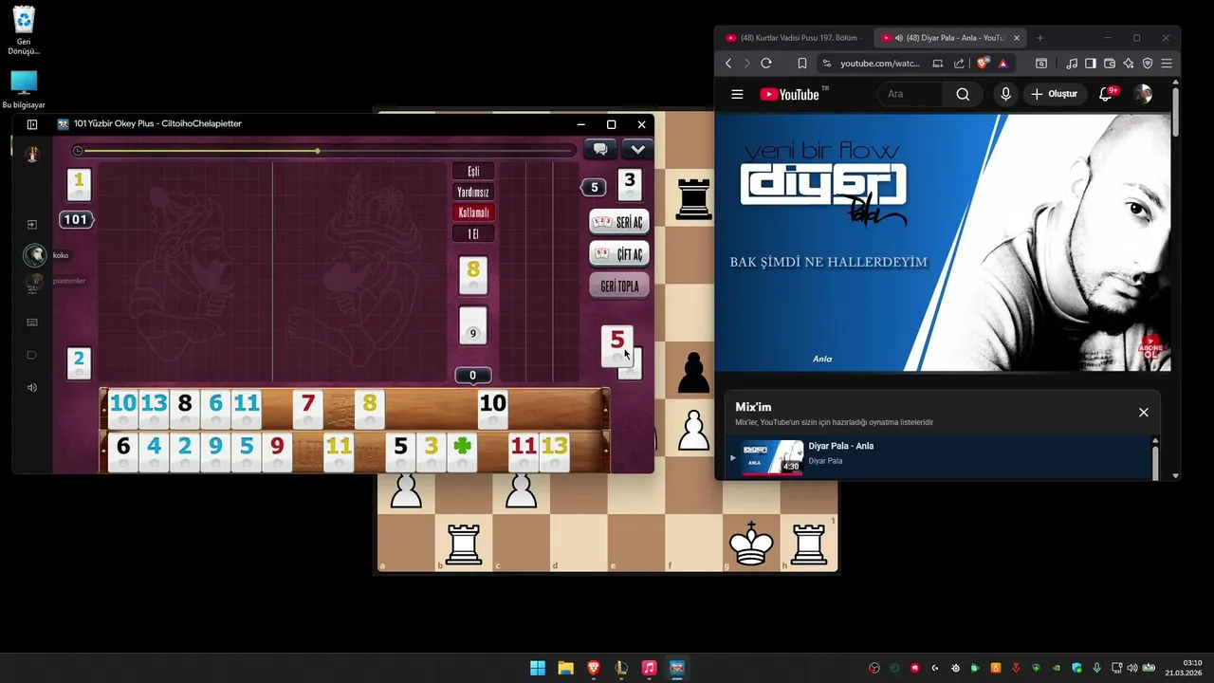Go back in the browser
The image size is (1214, 683).
(728, 64)
